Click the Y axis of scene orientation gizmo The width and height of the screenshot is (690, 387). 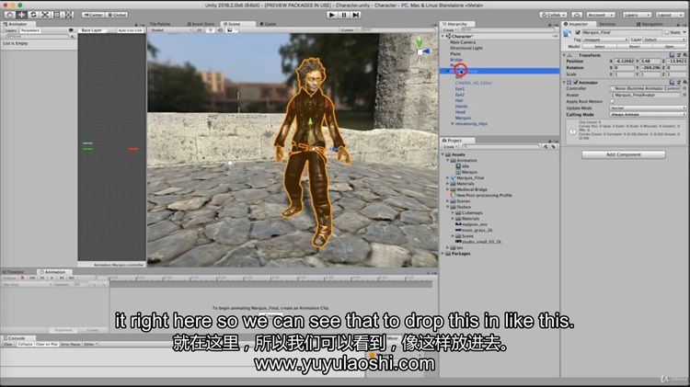420,42
